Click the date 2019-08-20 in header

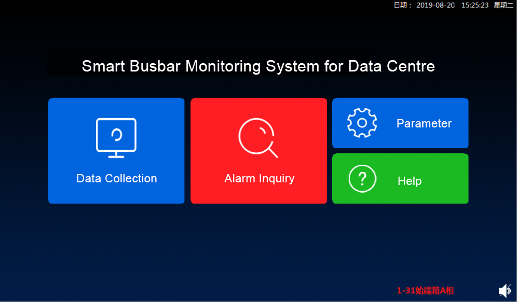click(434, 5)
